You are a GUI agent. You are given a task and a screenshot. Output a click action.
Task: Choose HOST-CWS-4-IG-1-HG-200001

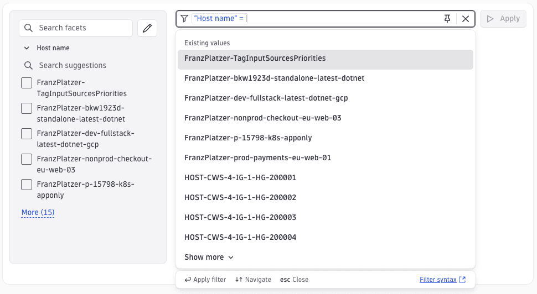pyautogui.click(x=326, y=177)
